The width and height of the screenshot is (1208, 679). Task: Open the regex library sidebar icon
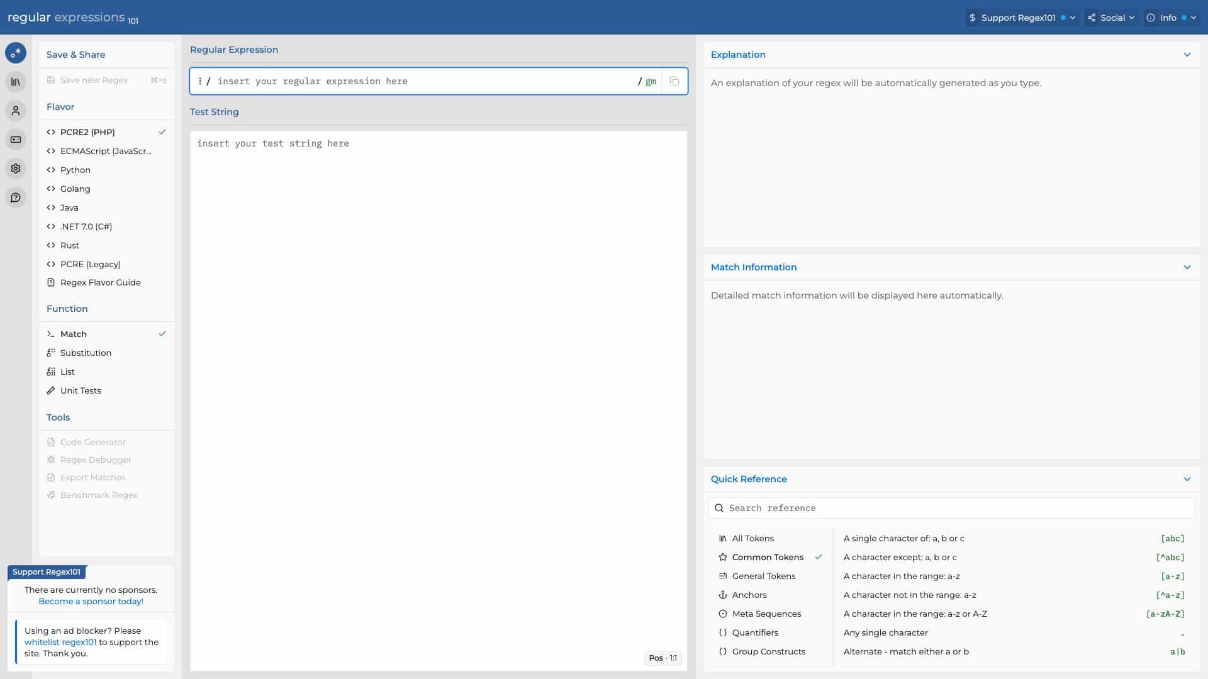click(x=16, y=82)
